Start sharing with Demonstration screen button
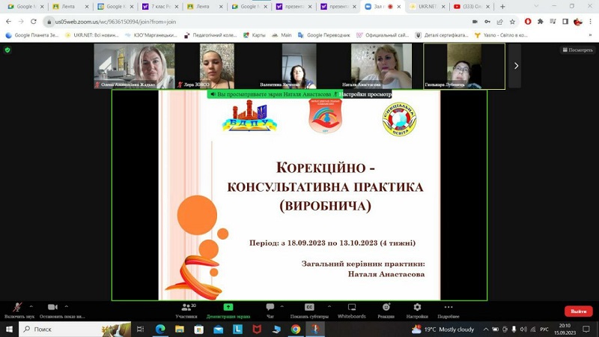Viewport: 599px width, 337px height. pyautogui.click(x=228, y=311)
